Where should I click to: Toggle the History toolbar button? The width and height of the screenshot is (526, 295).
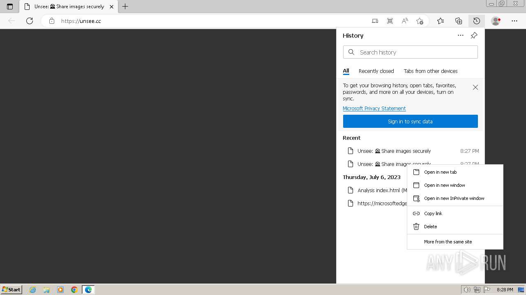click(476, 21)
